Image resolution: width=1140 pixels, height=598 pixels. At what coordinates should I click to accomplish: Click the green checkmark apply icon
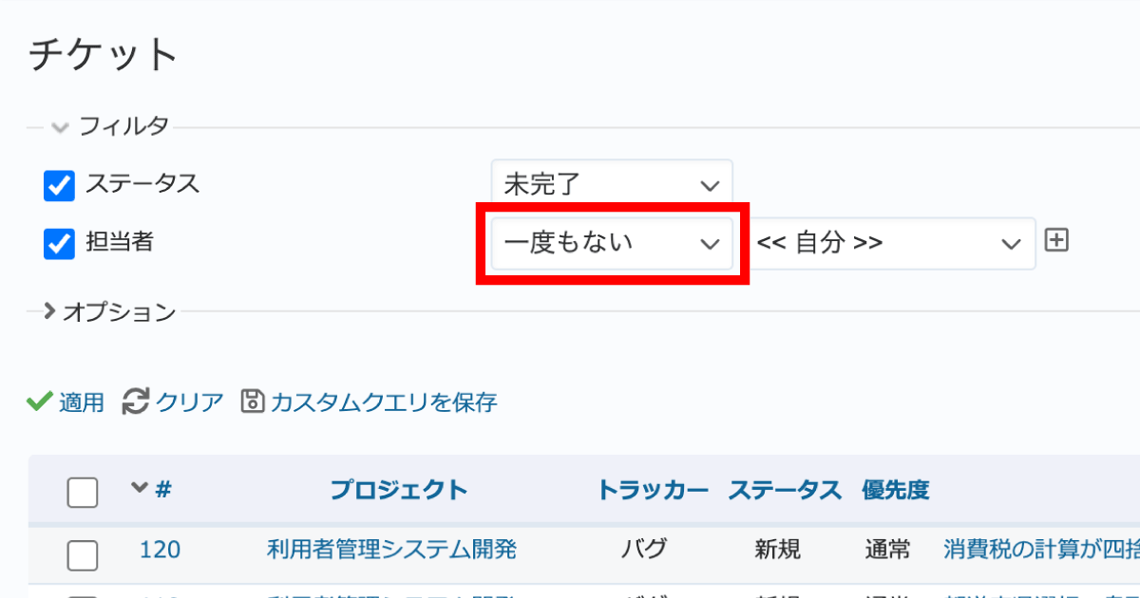click(39, 402)
